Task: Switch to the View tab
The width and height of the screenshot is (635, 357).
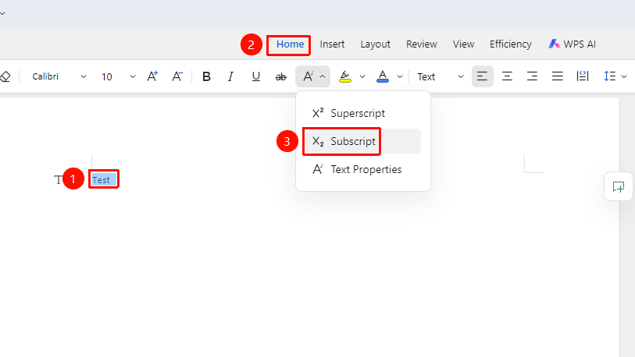Action: click(x=463, y=44)
